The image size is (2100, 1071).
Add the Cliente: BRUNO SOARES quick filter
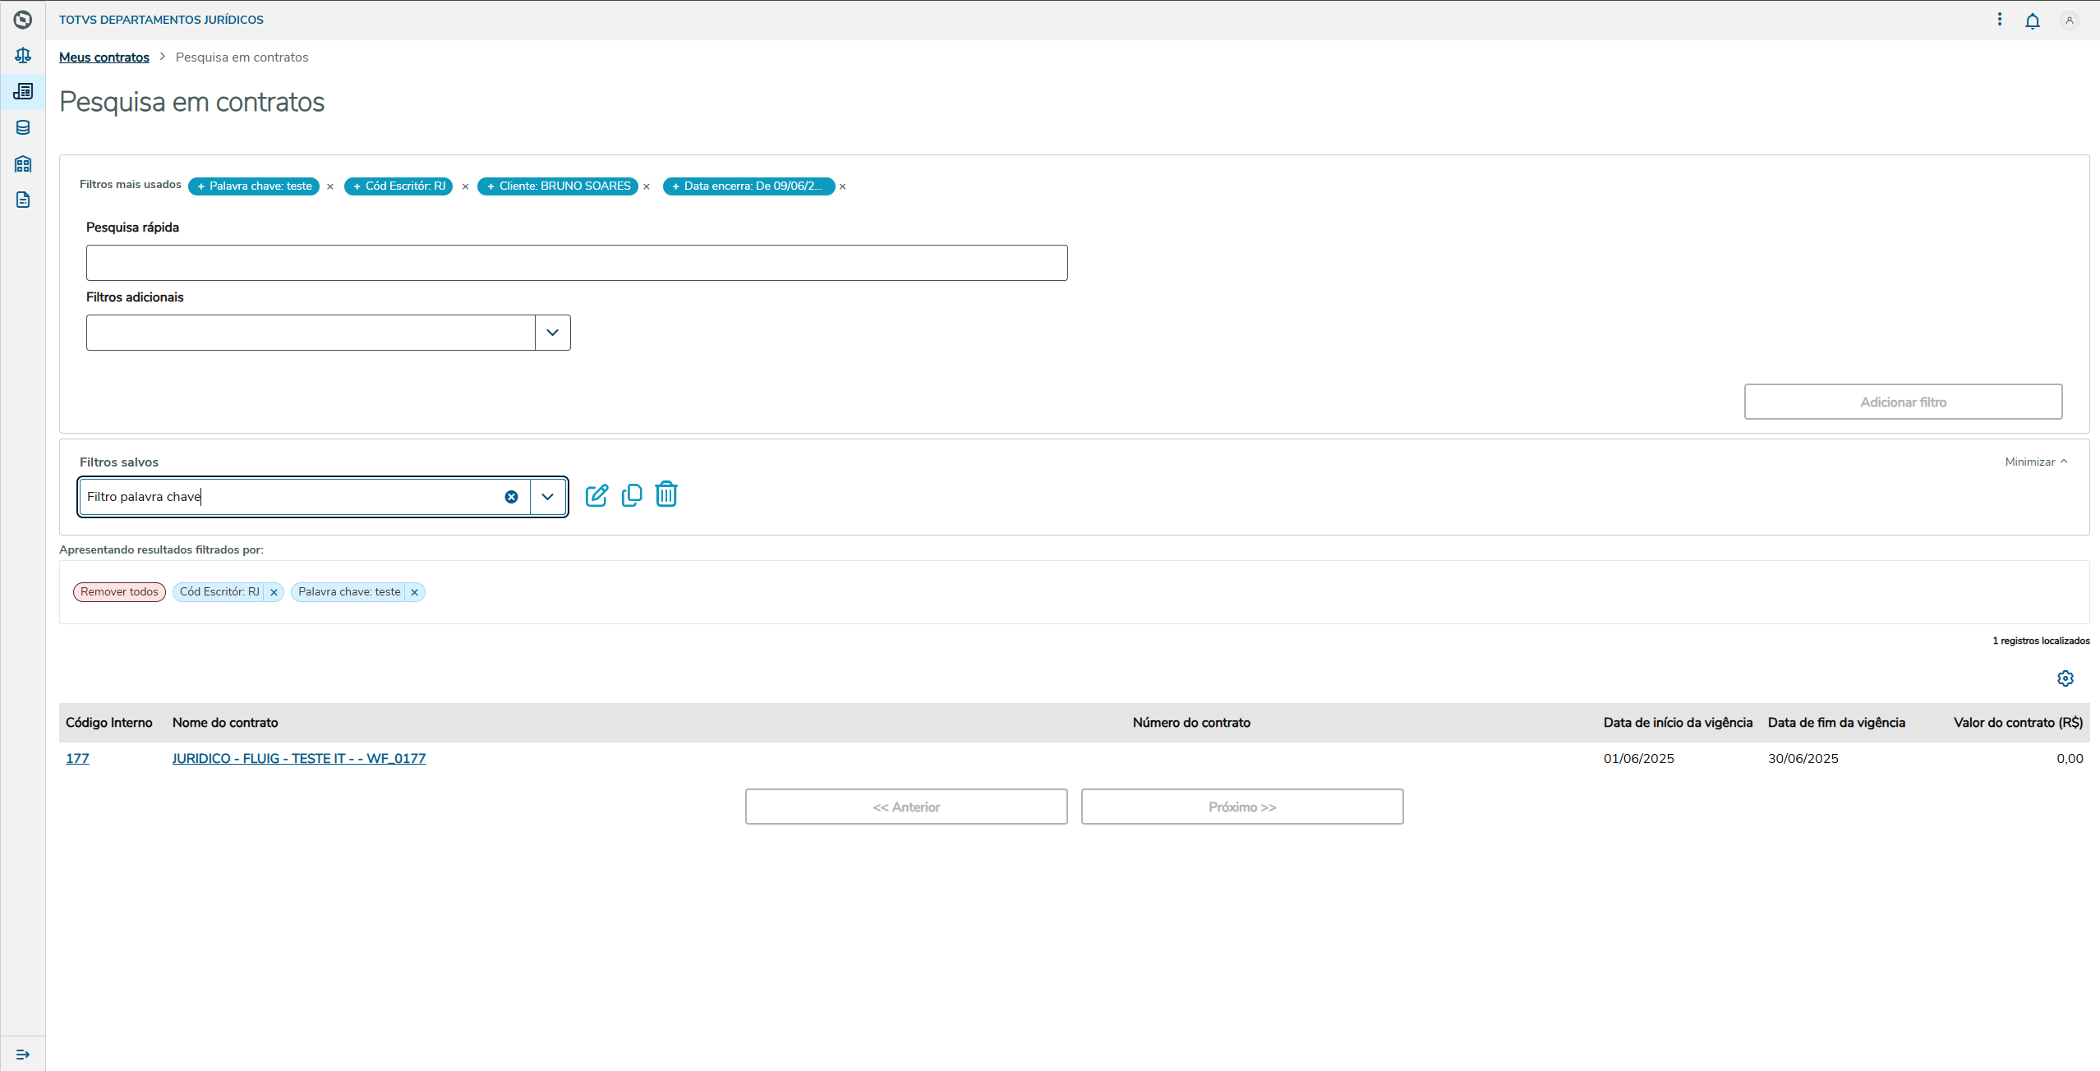pyautogui.click(x=558, y=186)
